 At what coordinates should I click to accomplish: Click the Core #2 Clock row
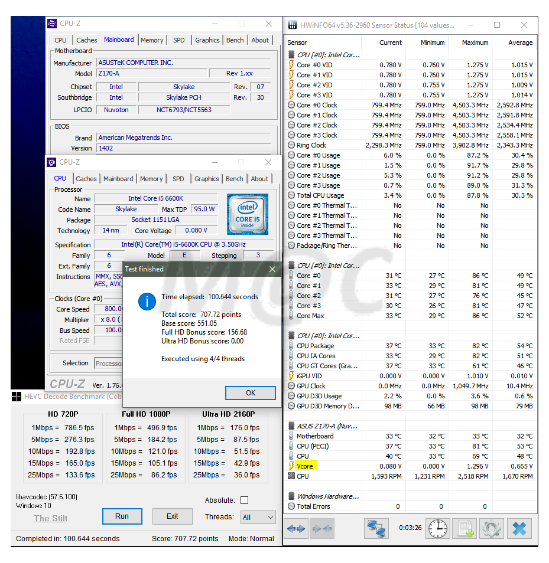point(411,125)
